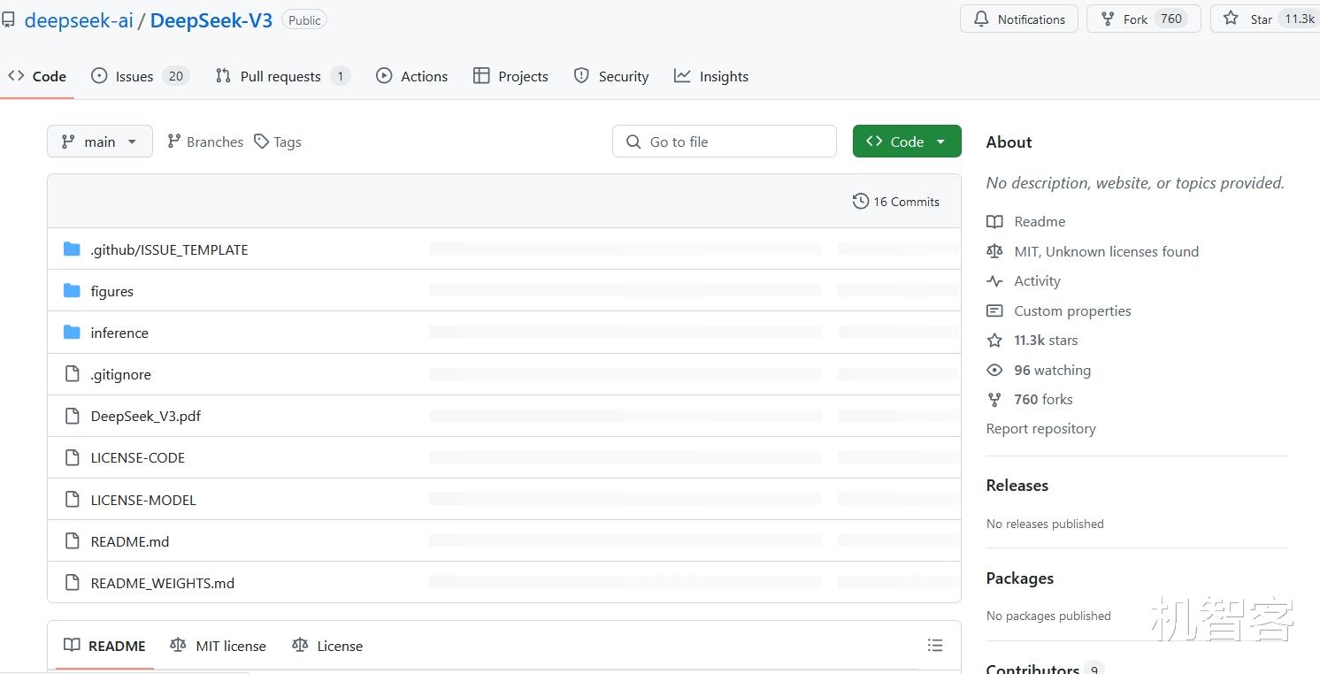The width and height of the screenshot is (1320, 674).
Task: Click the pulse icon beside Activity
Action: pyautogui.click(x=994, y=281)
